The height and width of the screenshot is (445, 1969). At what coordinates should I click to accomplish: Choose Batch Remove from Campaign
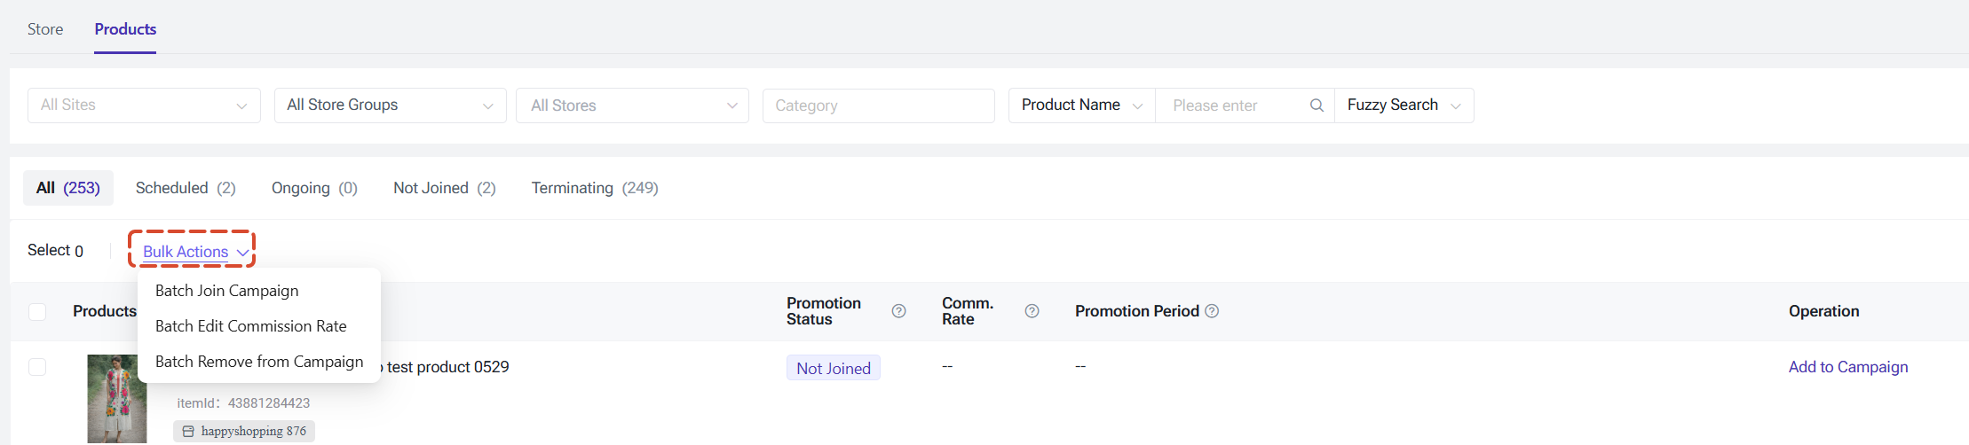[x=259, y=362]
